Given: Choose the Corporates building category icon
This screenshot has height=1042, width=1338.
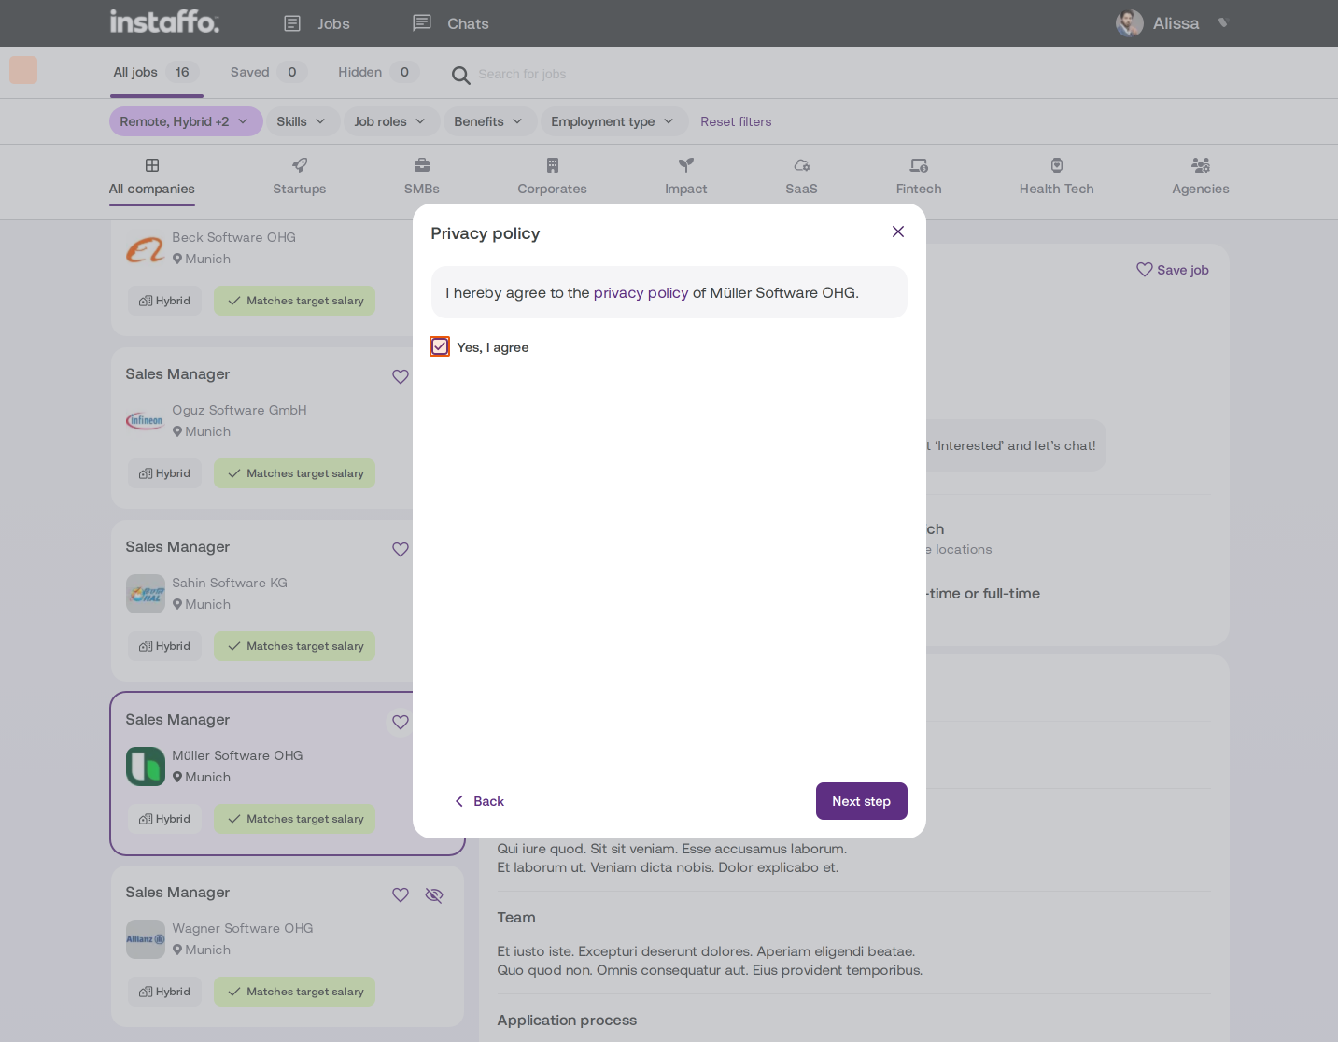Looking at the screenshot, I should point(553,165).
